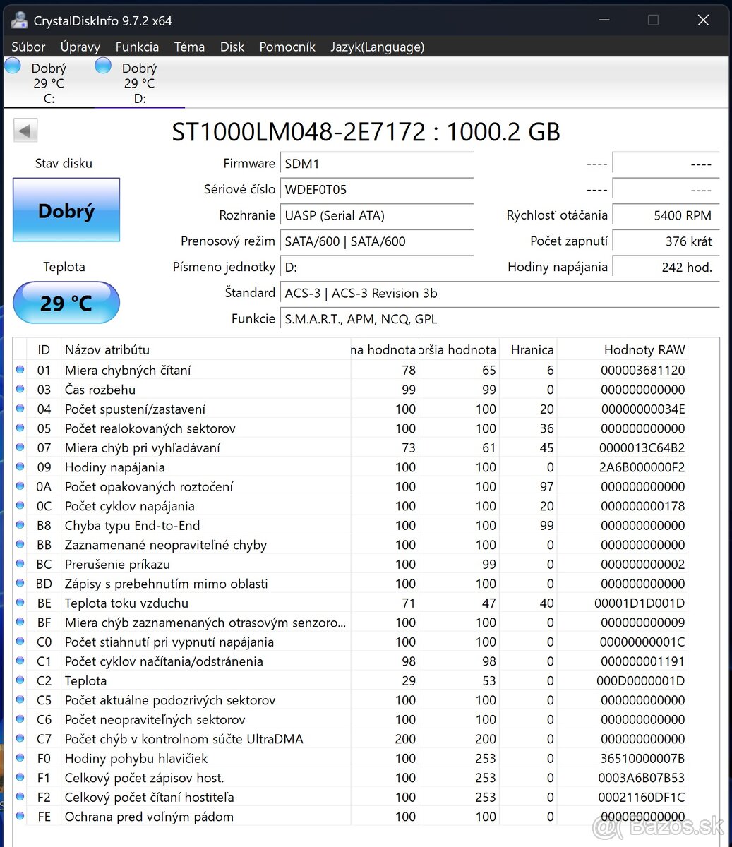Open the Úpravy menu
732x847 pixels.
(80, 47)
